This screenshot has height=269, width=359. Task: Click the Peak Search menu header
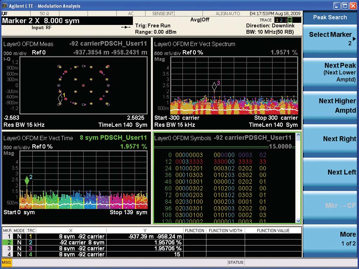(330, 17)
